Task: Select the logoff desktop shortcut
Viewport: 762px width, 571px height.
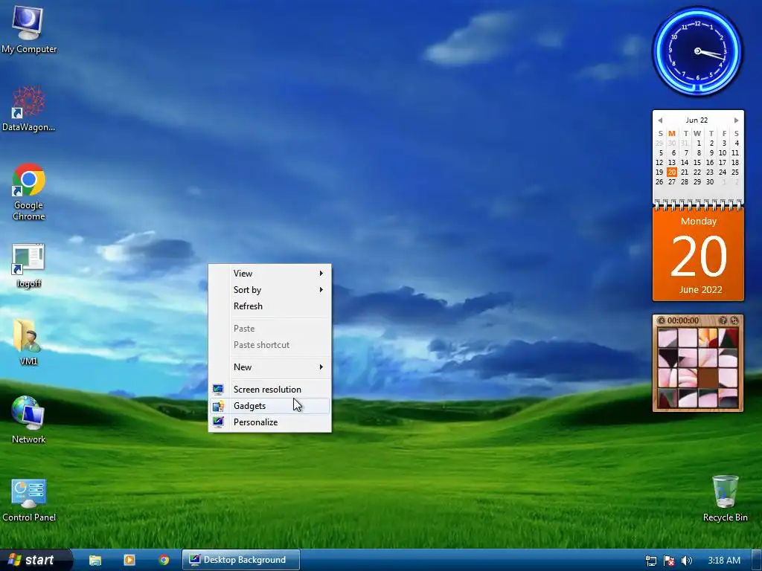Action: (x=28, y=265)
